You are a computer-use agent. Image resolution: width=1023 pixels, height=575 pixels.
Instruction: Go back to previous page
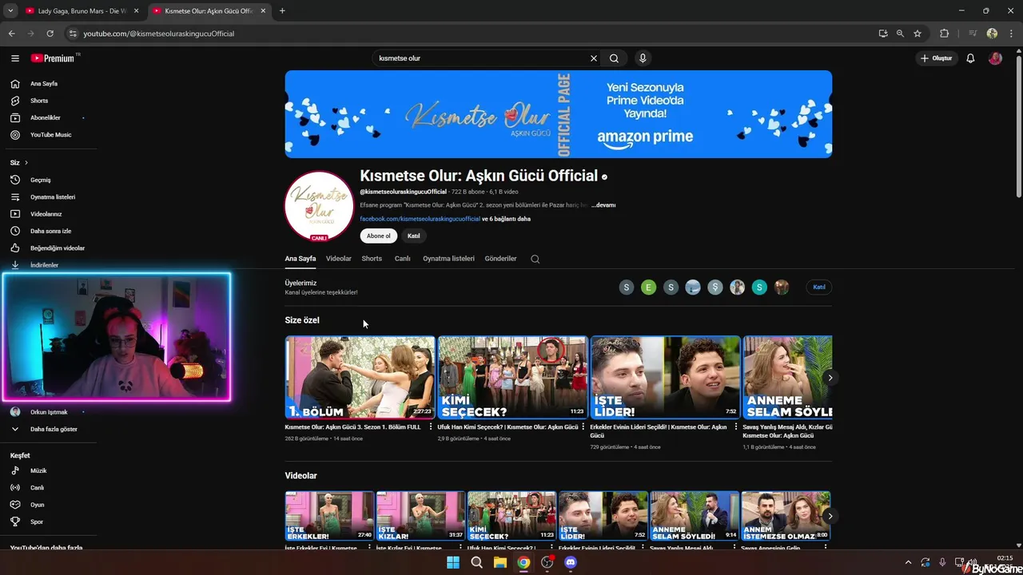11,34
